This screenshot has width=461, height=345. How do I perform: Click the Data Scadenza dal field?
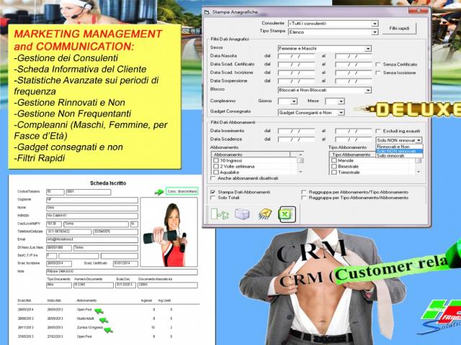click(296, 139)
